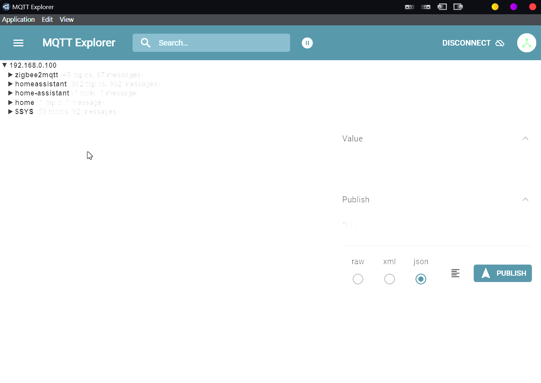Expand the homeassistant topic tree

tap(11, 84)
